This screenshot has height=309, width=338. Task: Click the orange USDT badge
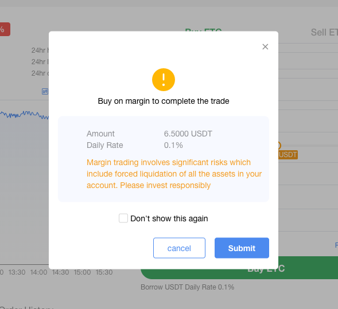pyautogui.click(x=288, y=155)
